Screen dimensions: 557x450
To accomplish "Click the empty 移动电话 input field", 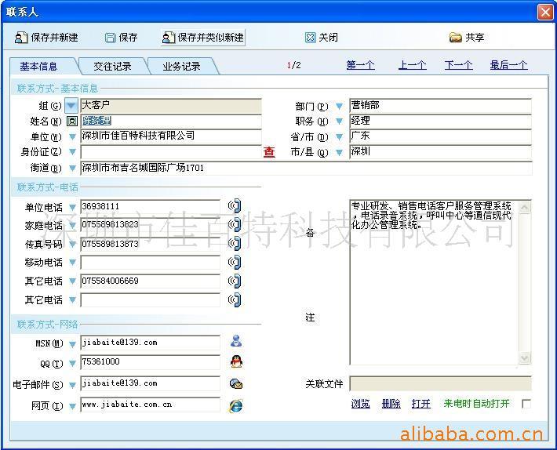I will point(151,263).
